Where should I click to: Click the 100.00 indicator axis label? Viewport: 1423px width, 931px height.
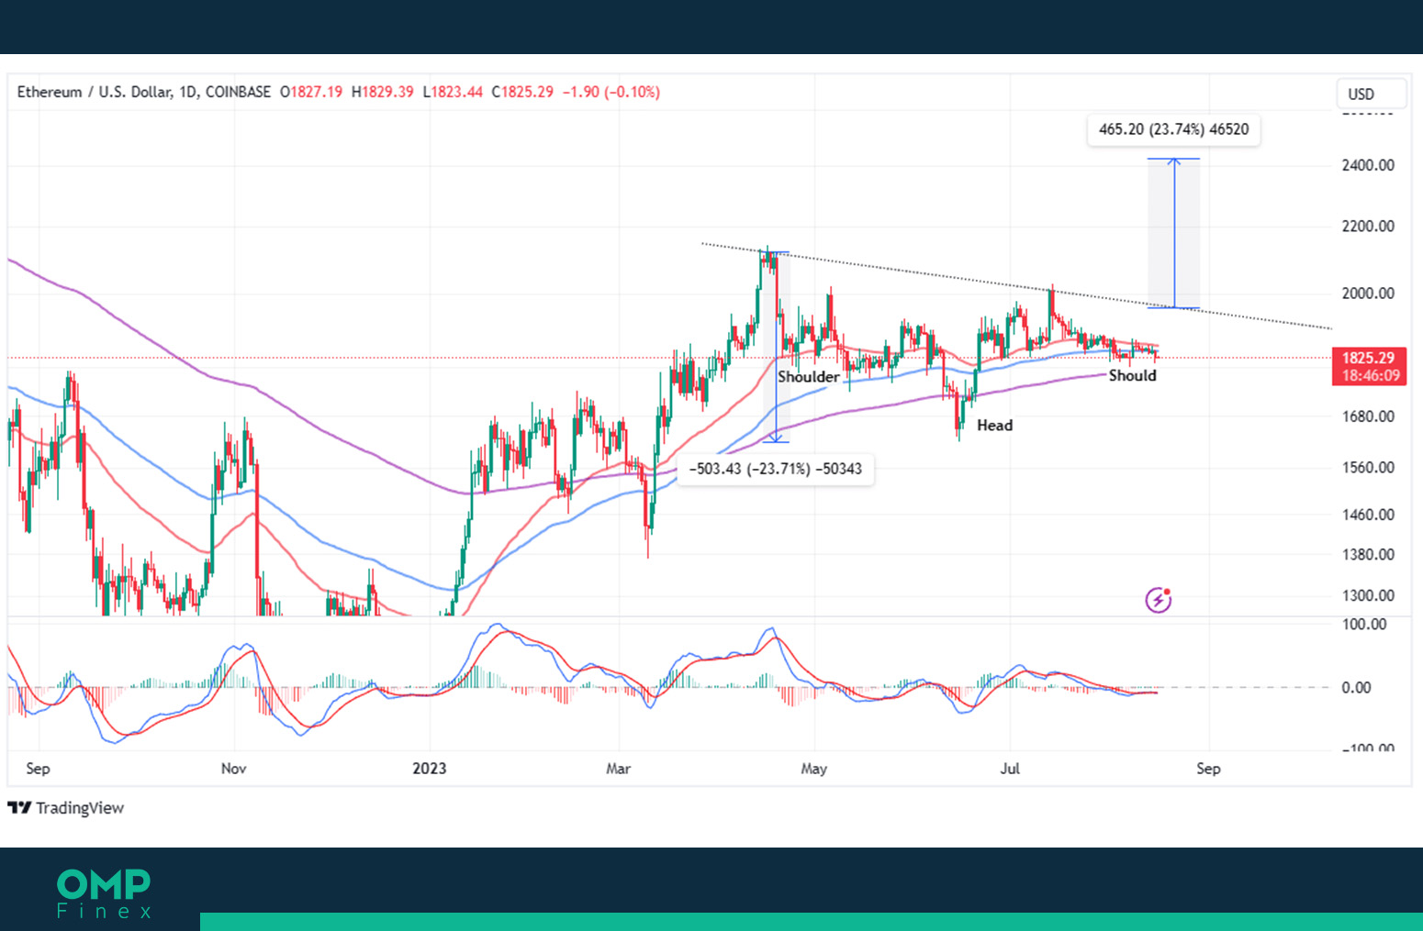(1364, 625)
